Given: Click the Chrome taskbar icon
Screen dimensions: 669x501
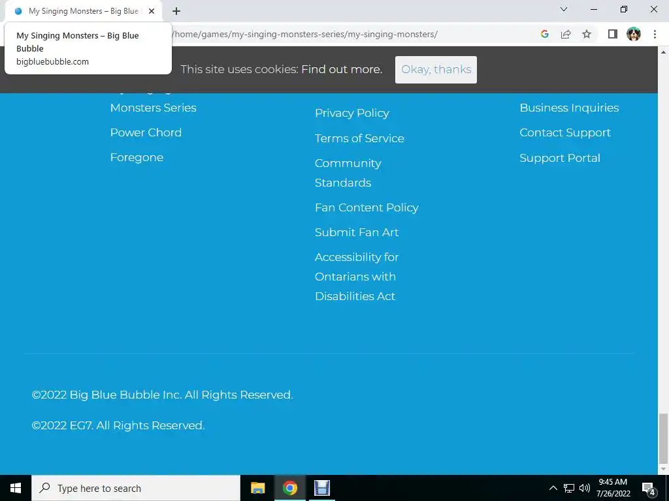Looking at the screenshot, I should pyautogui.click(x=289, y=488).
